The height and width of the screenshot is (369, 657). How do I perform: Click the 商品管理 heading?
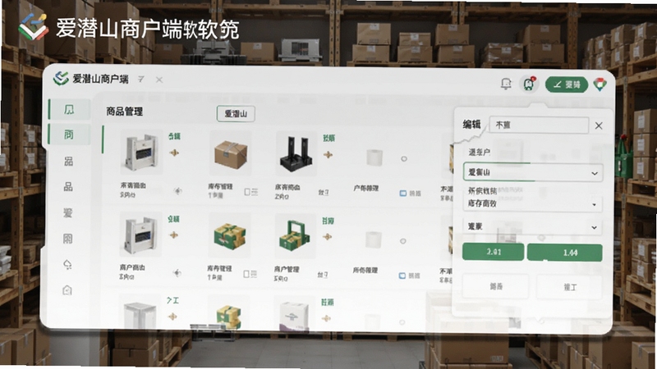[125, 112]
